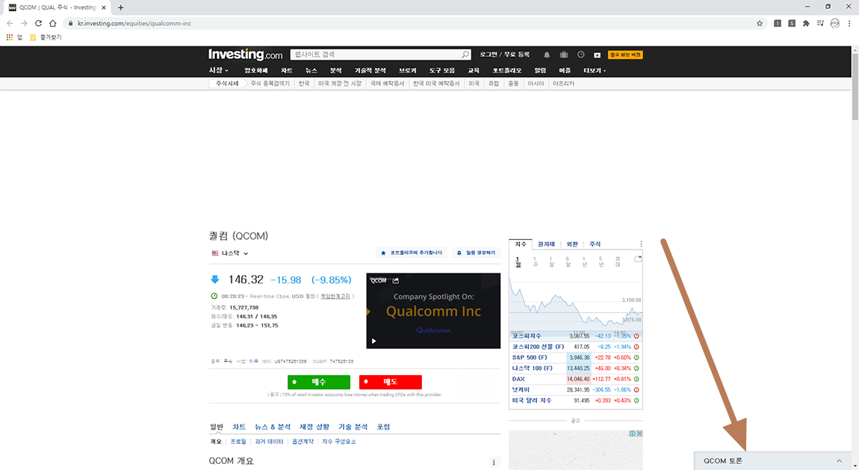Open the portfolio briefcase icon
This screenshot has width=859, height=470.
click(564, 55)
